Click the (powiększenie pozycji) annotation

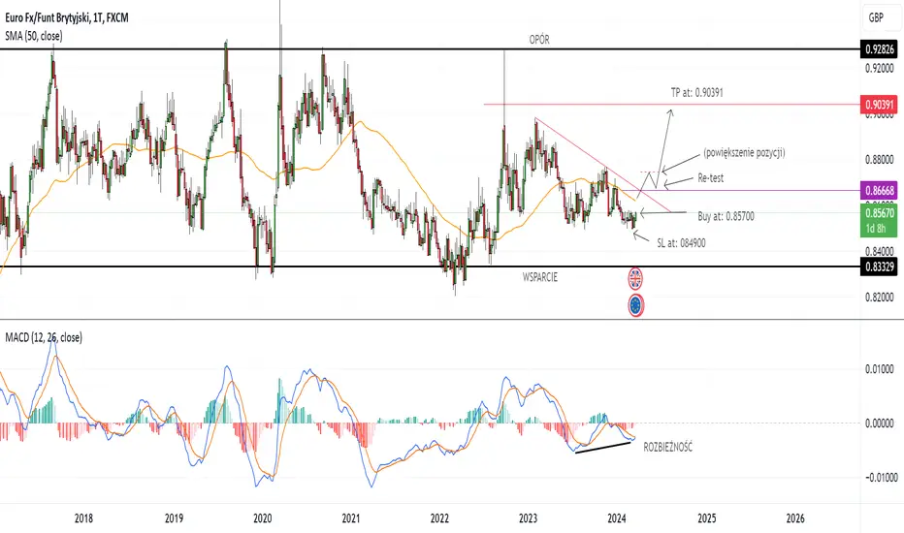coord(744,153)
